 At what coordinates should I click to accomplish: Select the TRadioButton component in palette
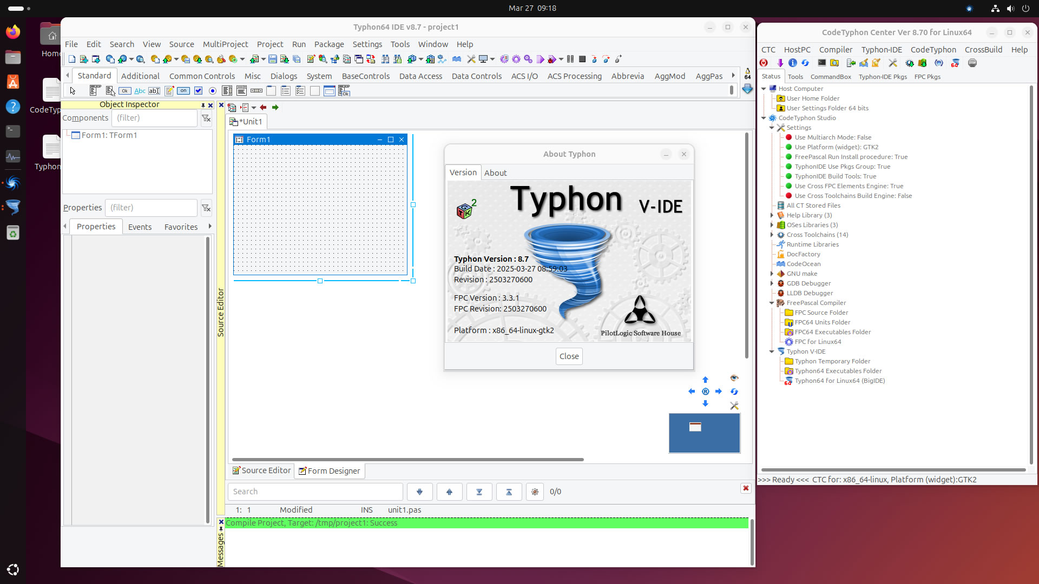pyautogui.click(x=213, y=91)
